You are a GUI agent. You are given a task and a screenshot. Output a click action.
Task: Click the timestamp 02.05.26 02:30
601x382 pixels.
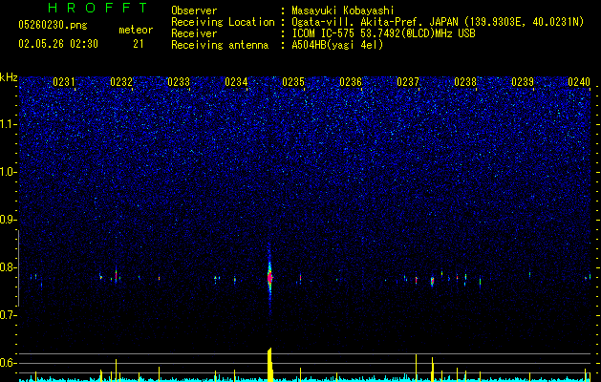click(58, 44)
